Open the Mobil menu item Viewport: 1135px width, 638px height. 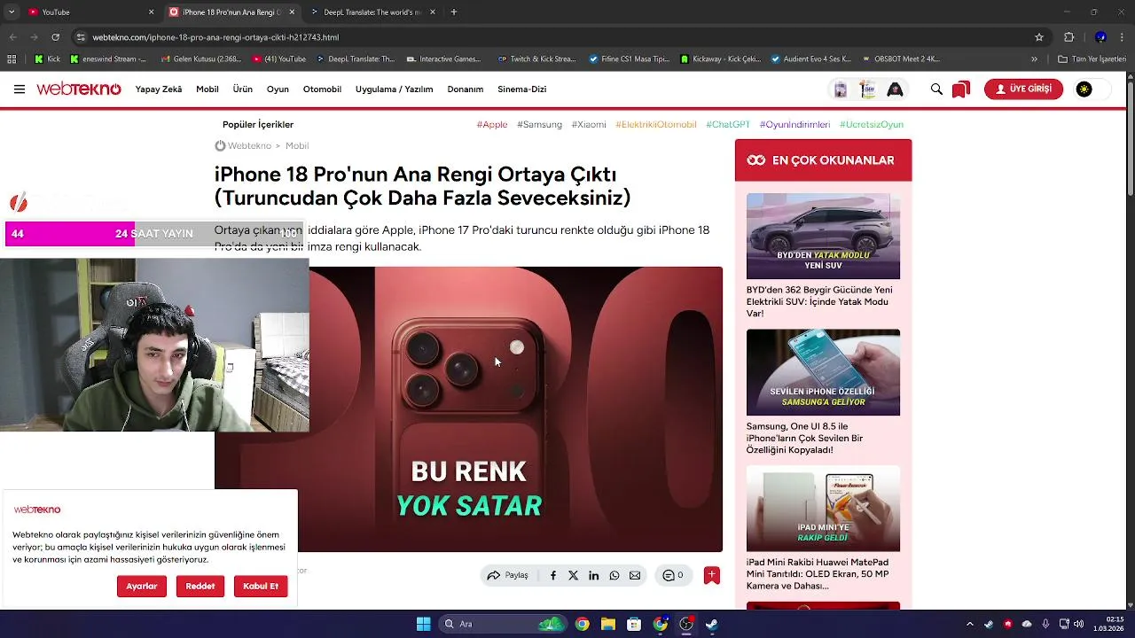pyautogui.click(x=207, y=89)
